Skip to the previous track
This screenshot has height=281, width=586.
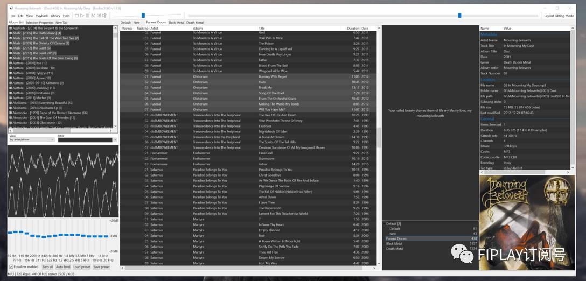pyautogui.click(x=93, y=16)
